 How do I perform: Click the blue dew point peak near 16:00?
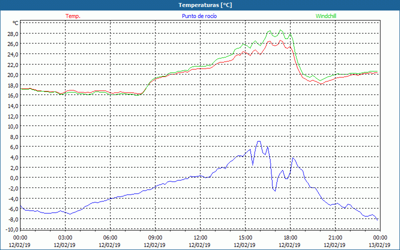(259, 141)
